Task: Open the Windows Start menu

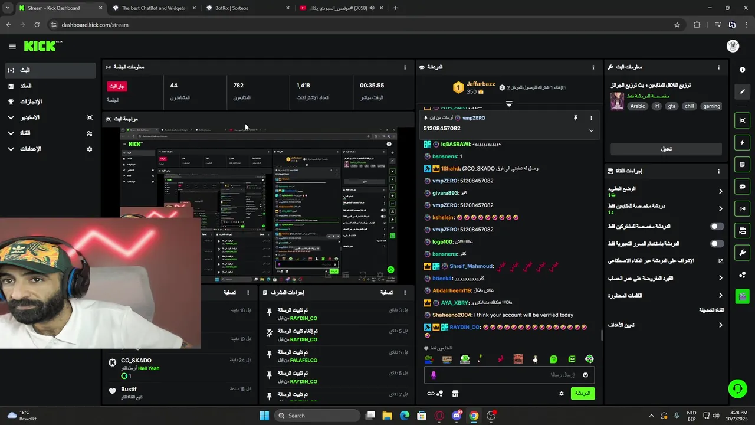Action: [x=264, y=416]
